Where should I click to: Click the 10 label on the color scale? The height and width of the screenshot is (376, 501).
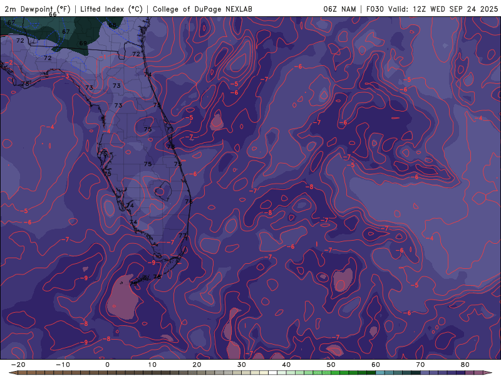tap(152, 365)
